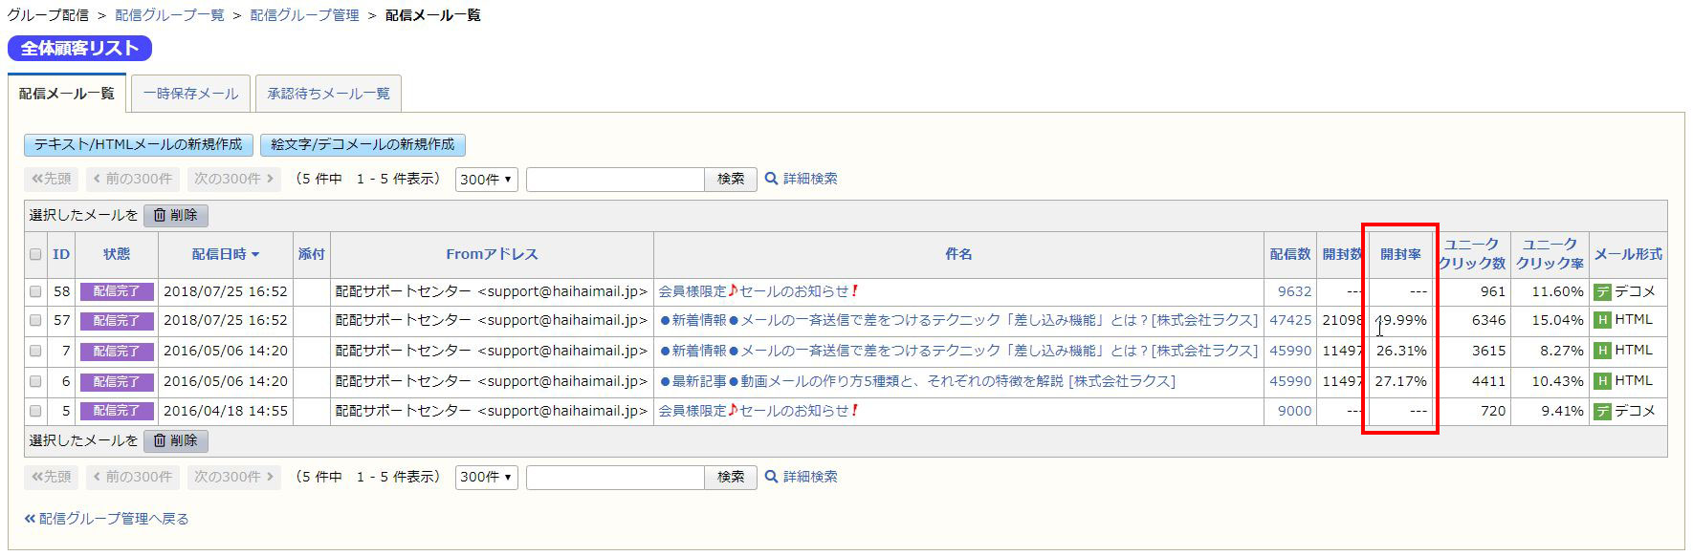Viewport: 1693px width, 556px height.
Task: Check the checkbox for mail ID 5
Action: tap(35, 411)
